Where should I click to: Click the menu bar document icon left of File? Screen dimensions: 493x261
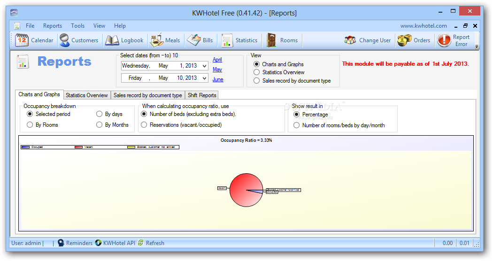click(17, 26)
